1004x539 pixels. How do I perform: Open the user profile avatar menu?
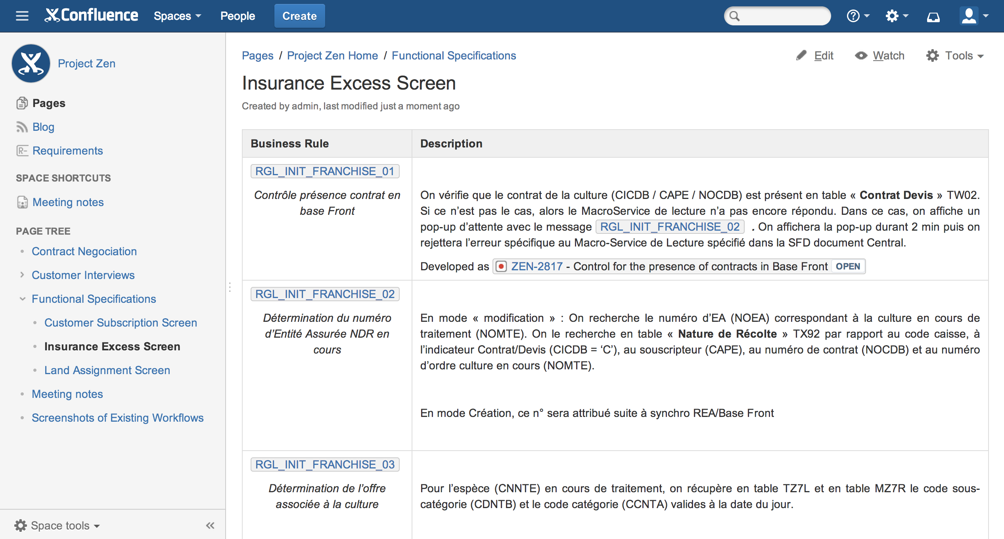coord(969,15)
